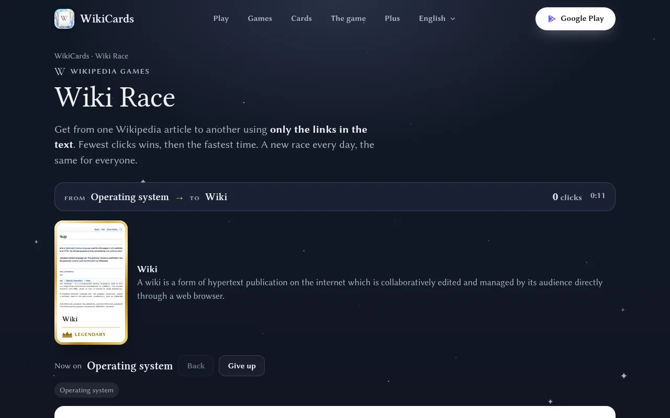Click the Legendary crown icon on card
The image size is (670, 418).
pos(67,334)
